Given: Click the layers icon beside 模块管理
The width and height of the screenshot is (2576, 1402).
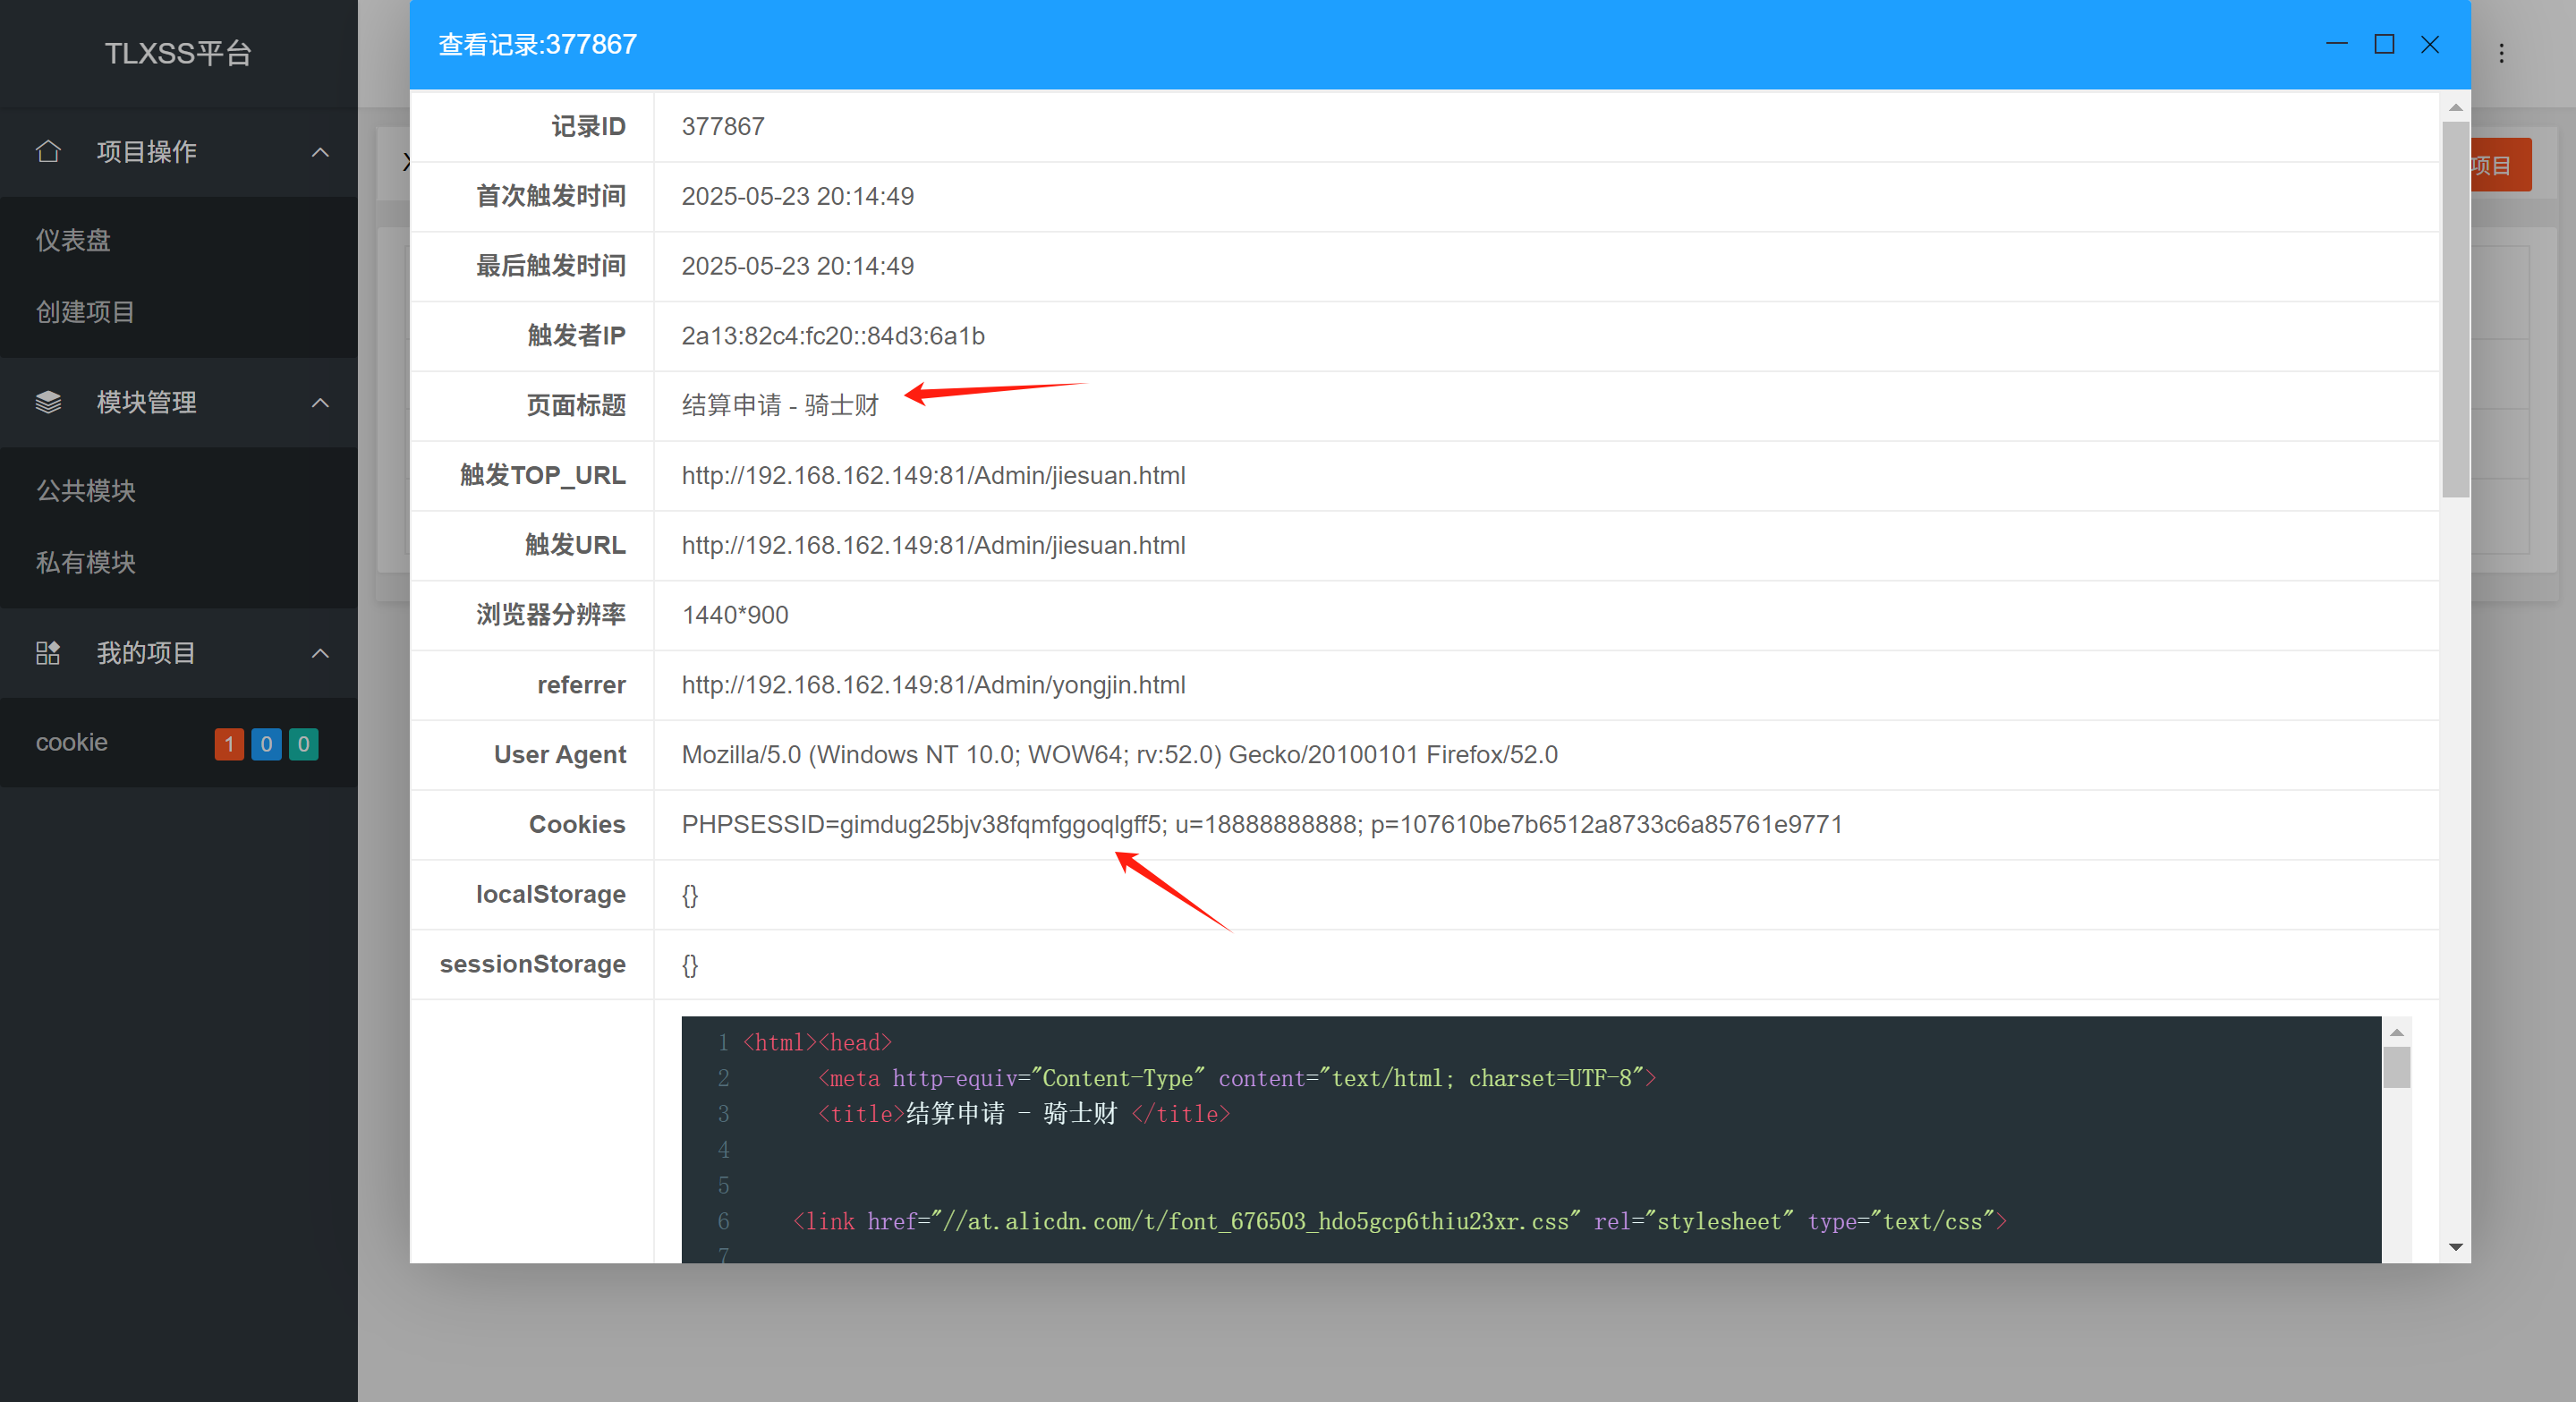Looking at the screenshot, I should tap(48, 402).
